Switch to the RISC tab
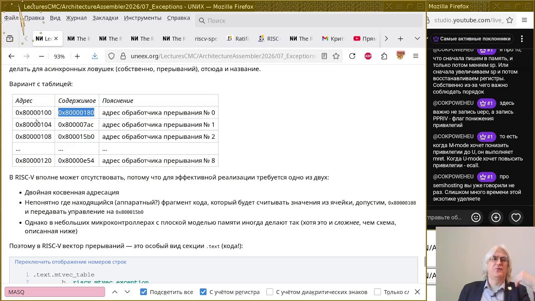 point(269,38)
